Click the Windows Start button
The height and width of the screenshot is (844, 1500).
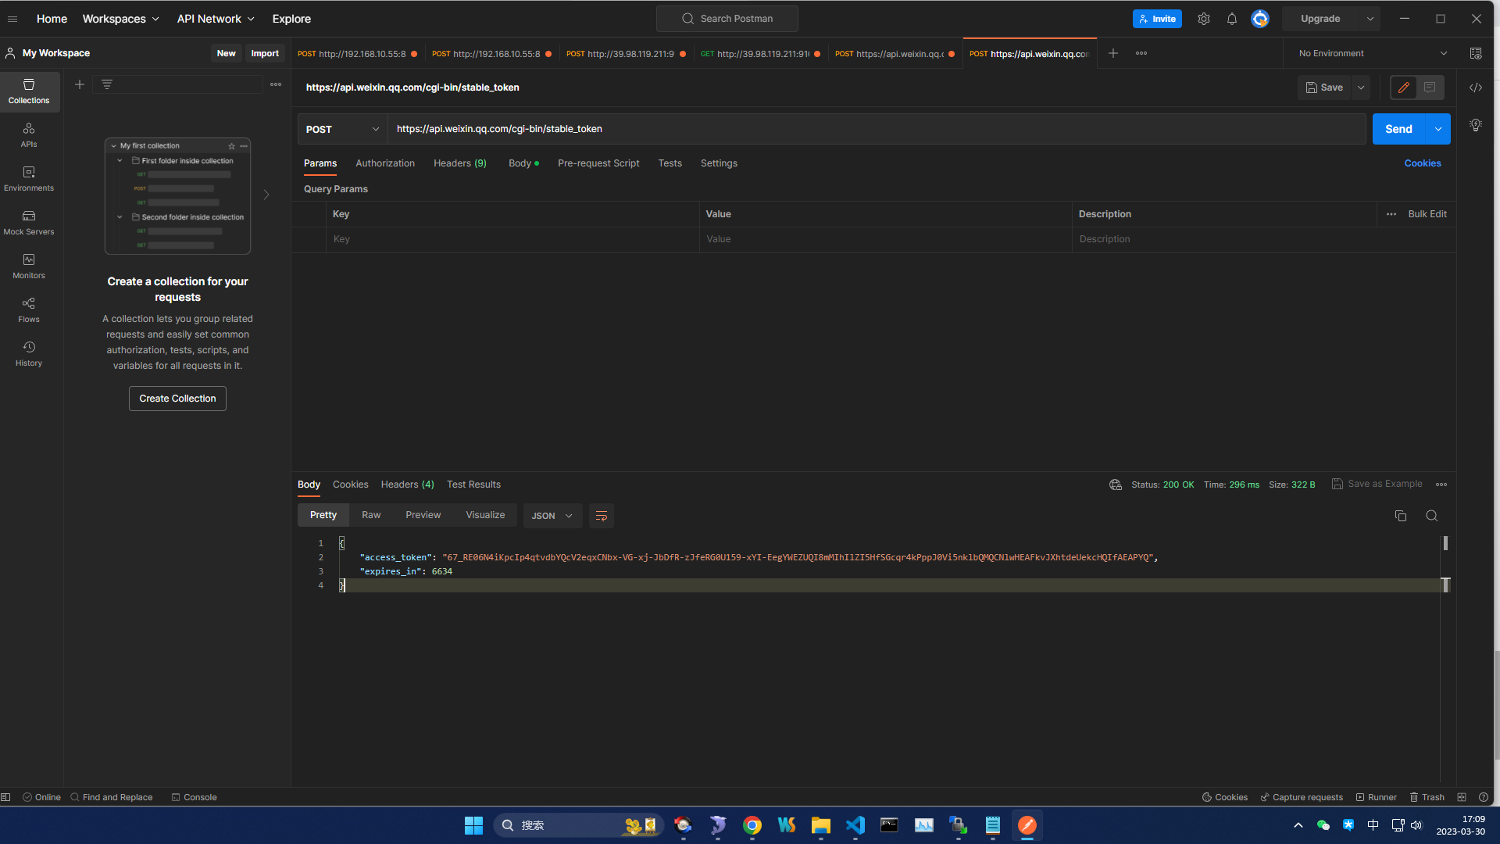click(473, 825)
